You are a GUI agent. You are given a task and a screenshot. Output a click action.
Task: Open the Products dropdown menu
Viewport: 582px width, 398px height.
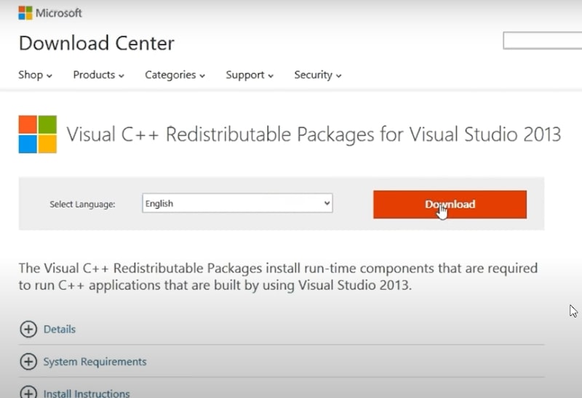[x=98, y=75]
